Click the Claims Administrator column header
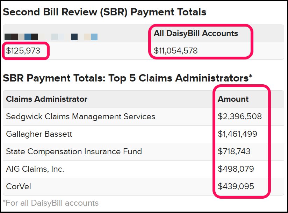 46,99
